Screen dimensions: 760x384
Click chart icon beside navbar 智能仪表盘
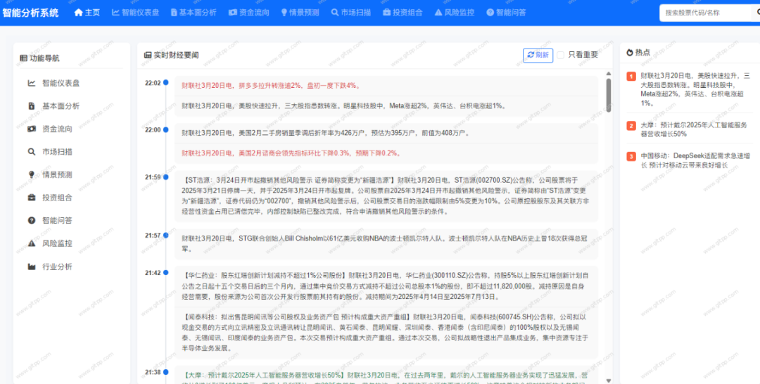pos(115,13)
